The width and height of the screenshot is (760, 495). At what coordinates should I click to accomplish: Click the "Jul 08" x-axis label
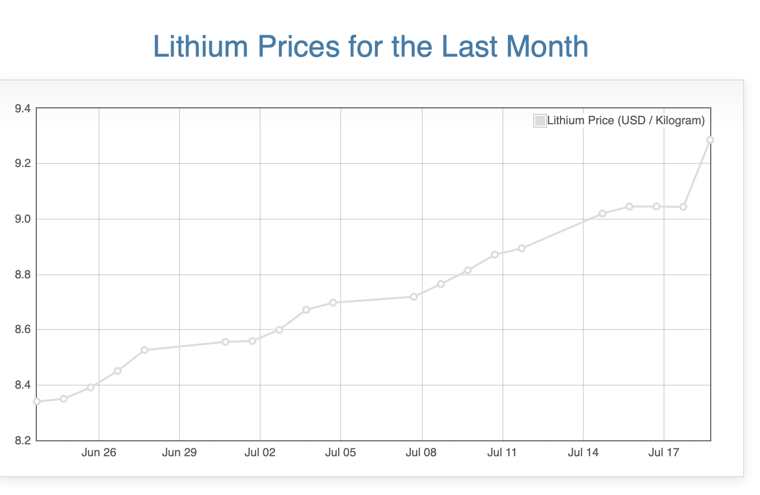coord(421,453)
